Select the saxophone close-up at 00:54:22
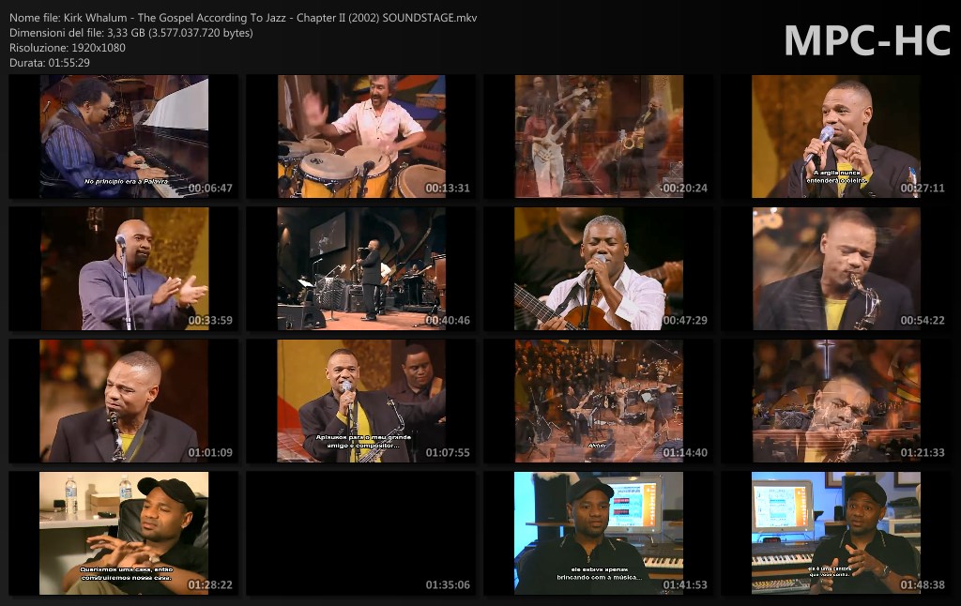The width and height of the screenshot is (961, 606). coord(836,269)
